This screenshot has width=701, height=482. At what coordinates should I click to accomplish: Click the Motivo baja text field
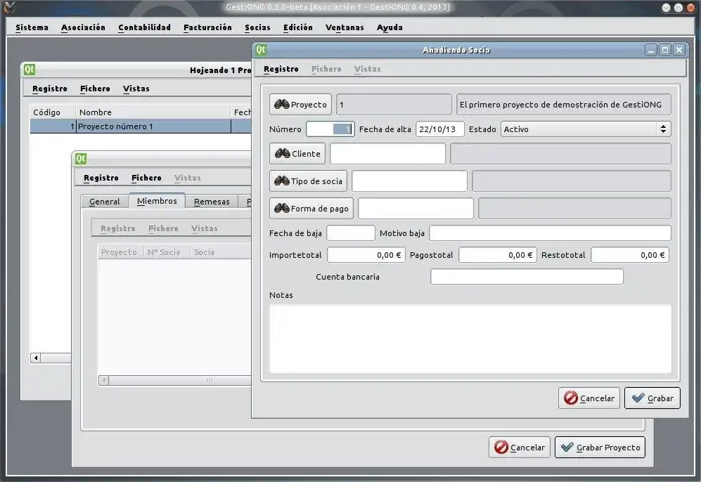pos(550,233)
